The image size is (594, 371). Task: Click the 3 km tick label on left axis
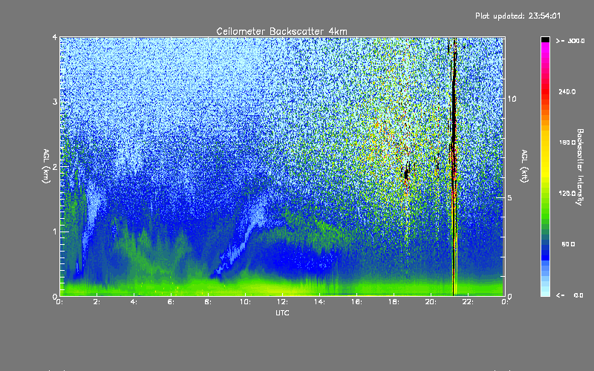pos(55,102)
